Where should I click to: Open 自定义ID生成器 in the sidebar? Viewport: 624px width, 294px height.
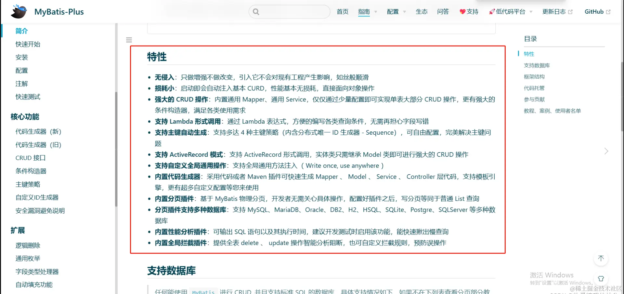point(37,197)
